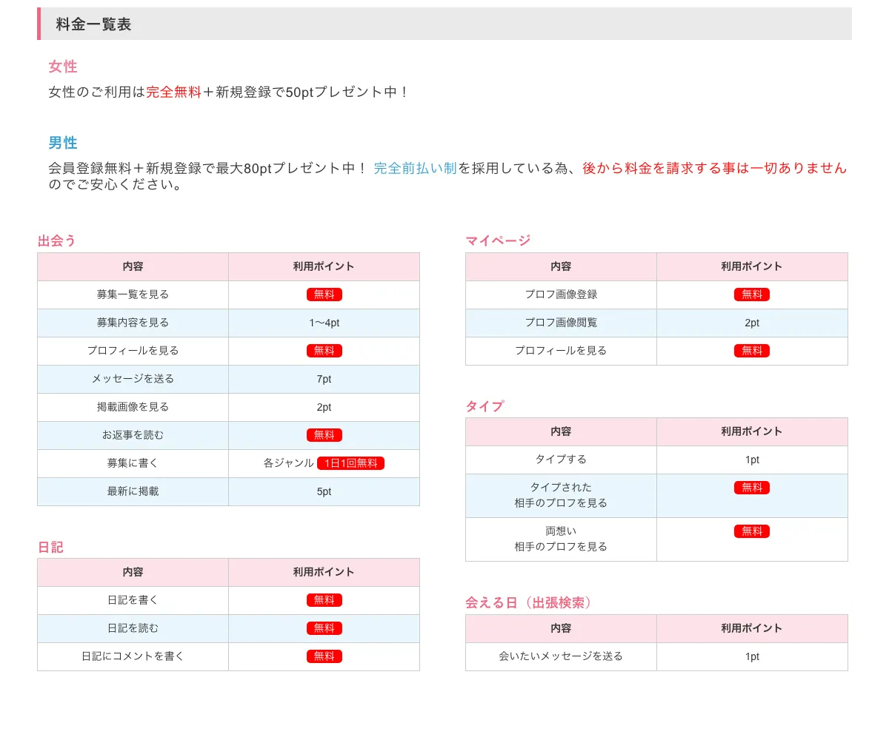This screenshot has height=740, width=889.
Task: Click the 2pt value for プロフ画像閲覧
Action: pyautogui.click(x=752, y=323)
